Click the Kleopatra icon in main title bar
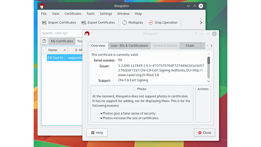 coord(42,6)
